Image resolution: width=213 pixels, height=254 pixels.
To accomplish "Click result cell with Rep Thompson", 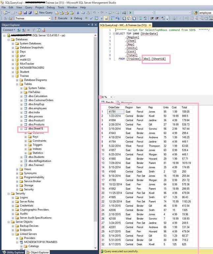I will pos(154,146).
